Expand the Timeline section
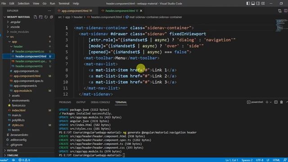This screenshot has width=288, height=162. coord(13,155)
